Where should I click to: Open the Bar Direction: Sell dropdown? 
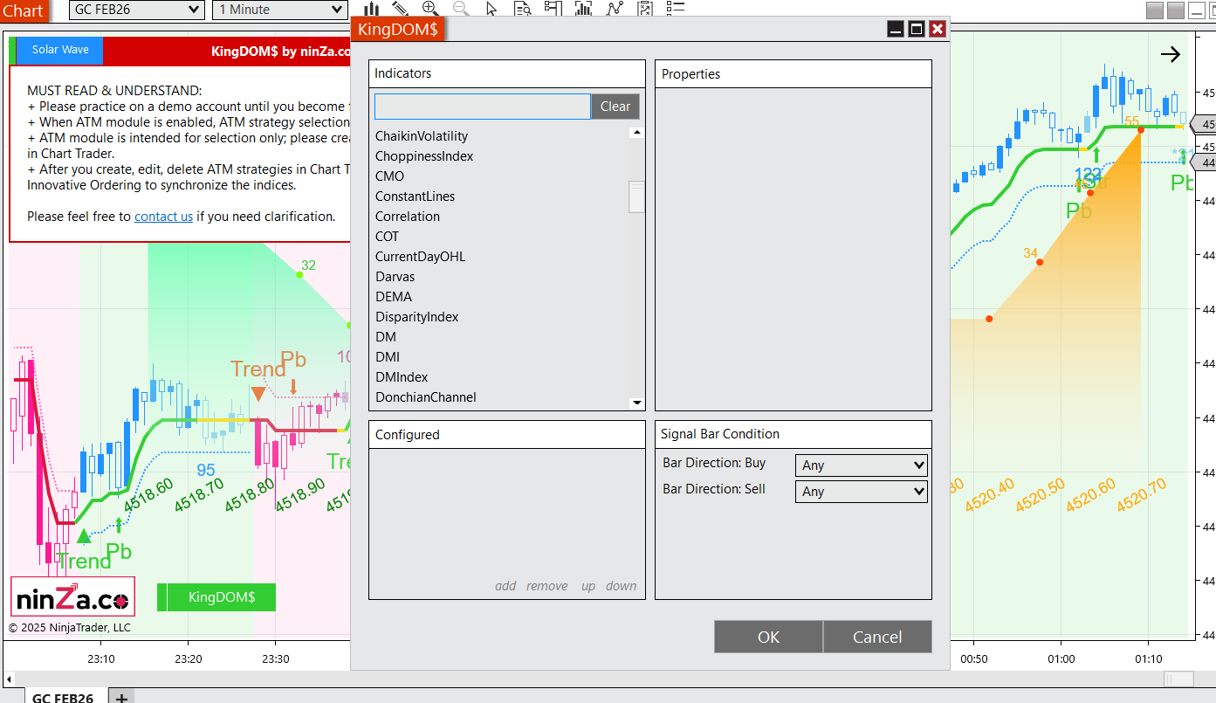(861, 492)
